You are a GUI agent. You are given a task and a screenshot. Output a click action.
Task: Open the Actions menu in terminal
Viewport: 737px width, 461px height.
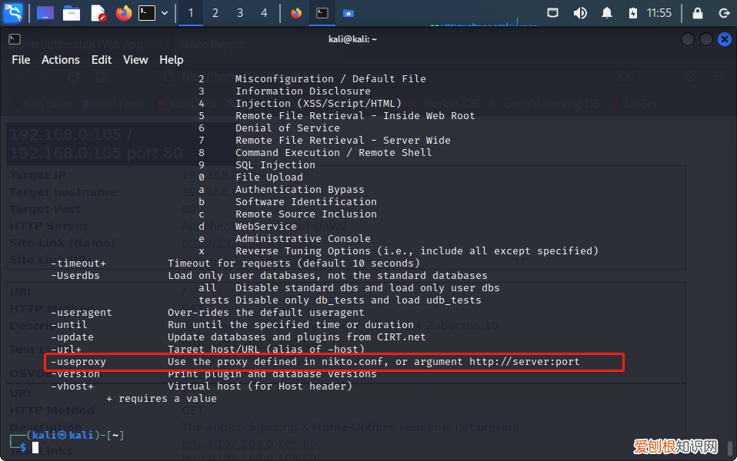point(61,60)
